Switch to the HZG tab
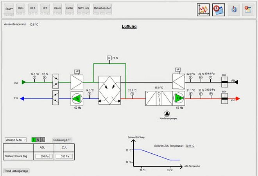The image size is (258, 176). tap(21, 8)
